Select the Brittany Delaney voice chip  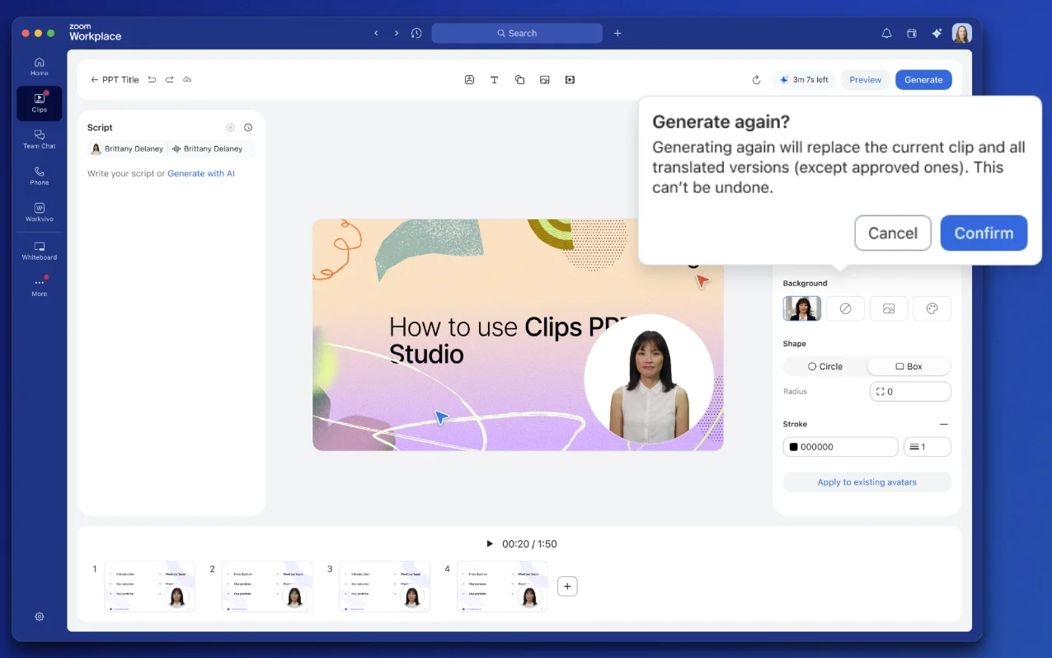point(207,149)
